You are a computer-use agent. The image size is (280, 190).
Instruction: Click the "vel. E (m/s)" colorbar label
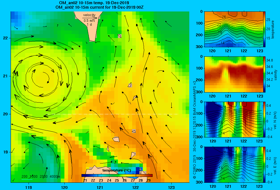[x=275, y=165]
